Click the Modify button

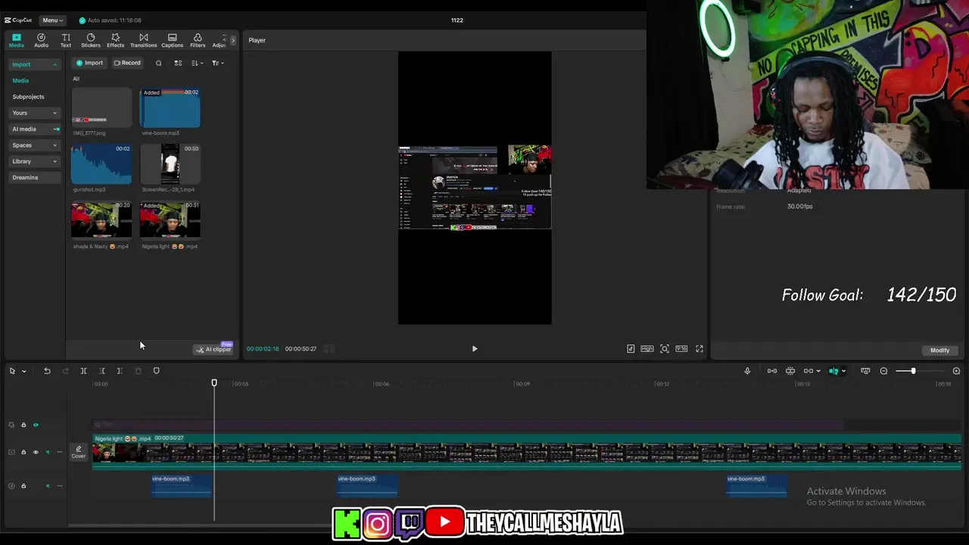point(939,350)
